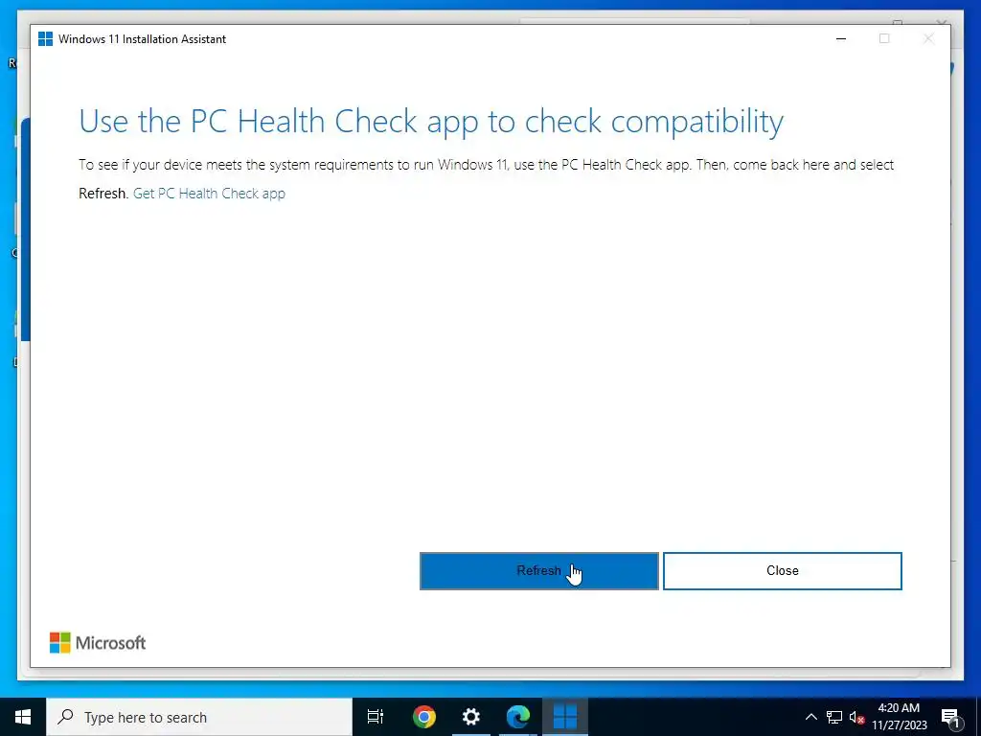Open Microsoft Edge from the taskbar
This screenshot has width=981, height=736.
pos(518,717)
